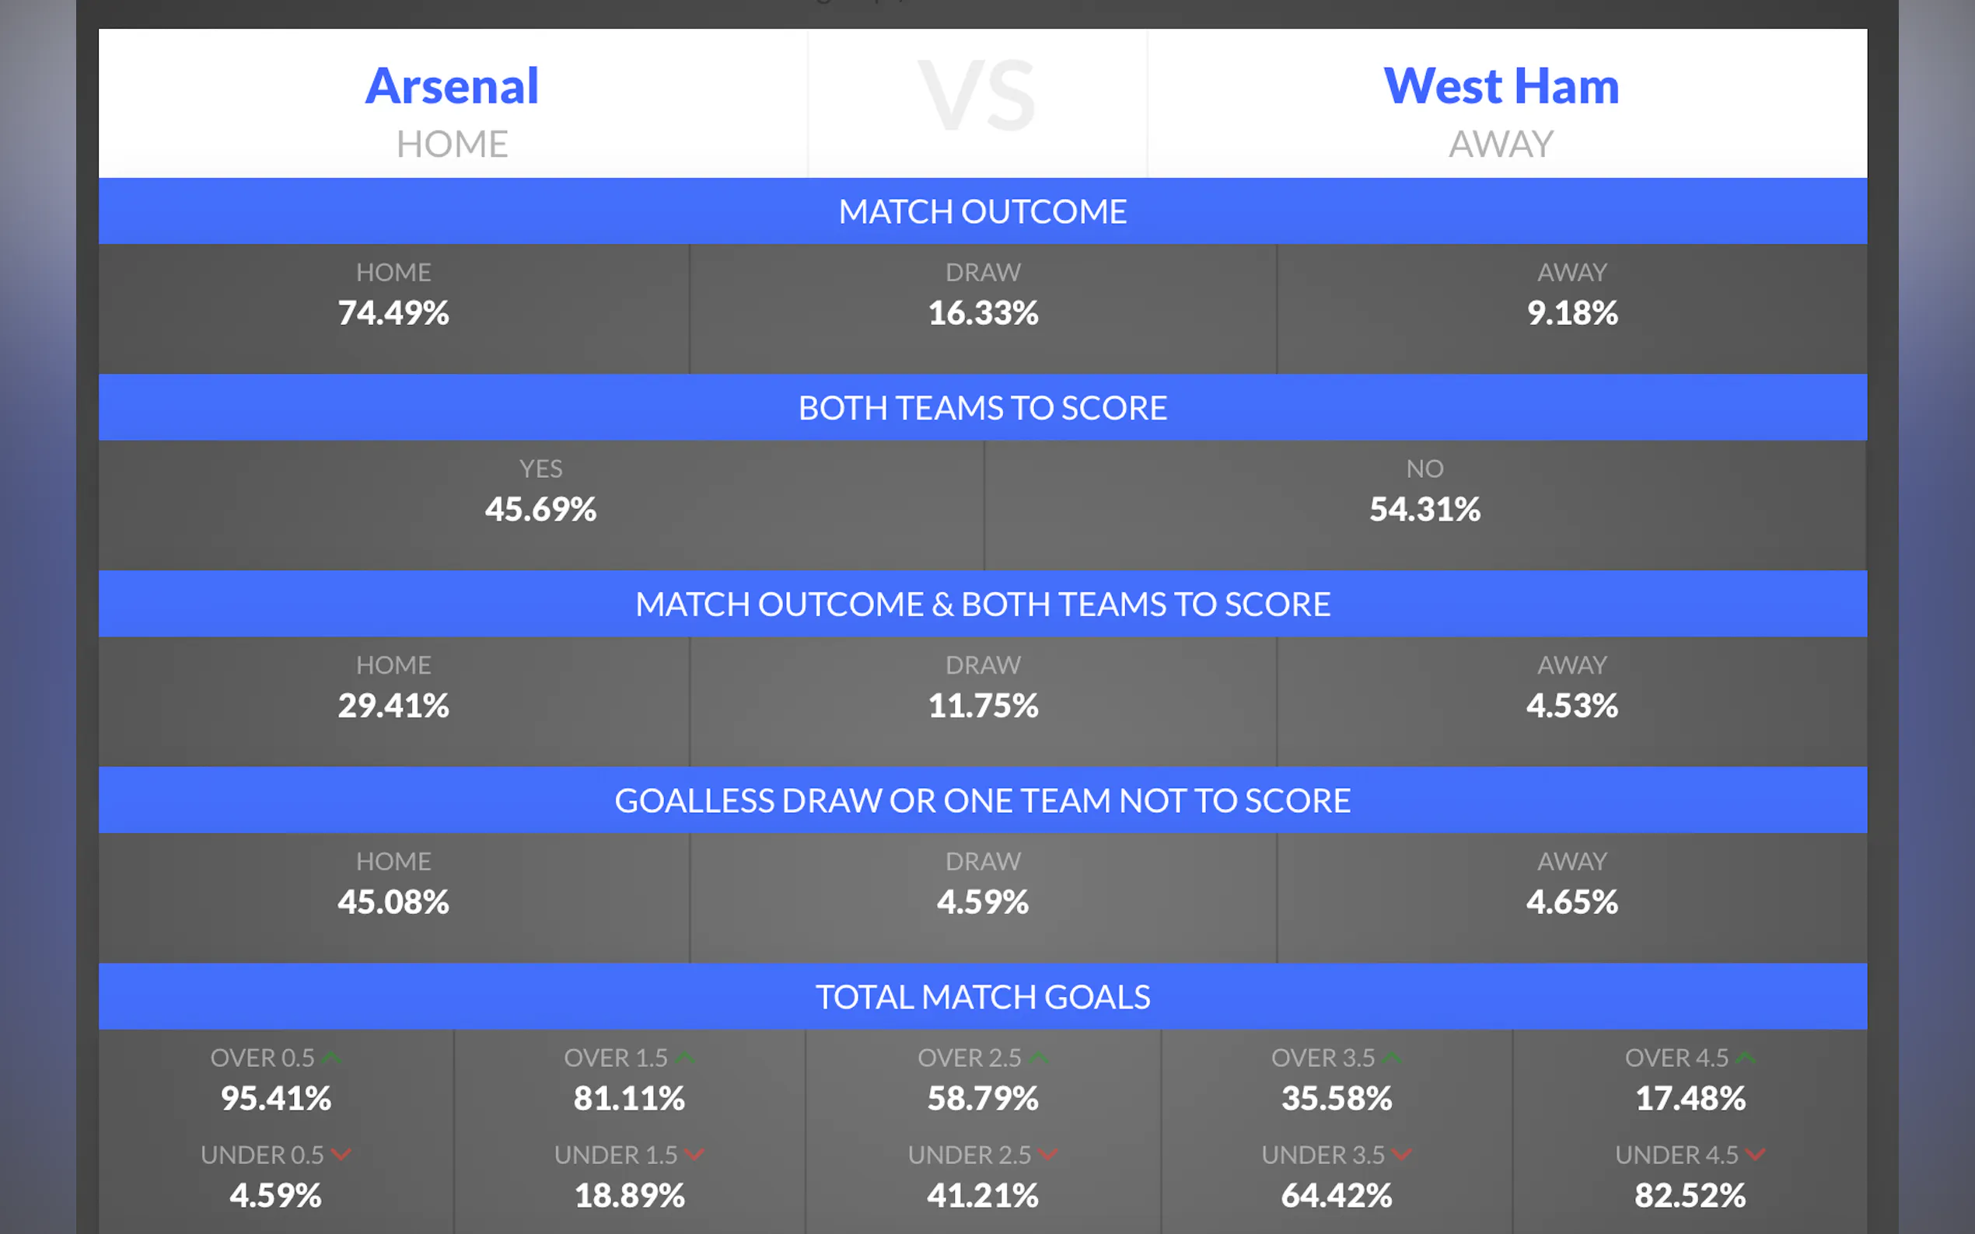Click the green arrow beside OVER 0.5

pyautogui.click(x=331, y=1058)
